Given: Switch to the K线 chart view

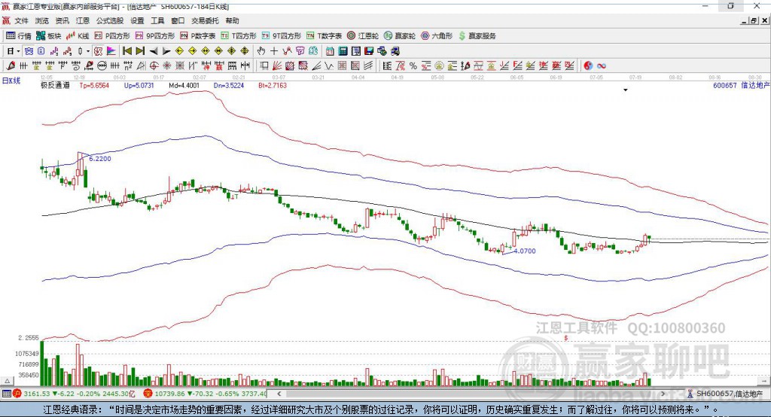Looking at the screenshot, I should pos(78,36).
